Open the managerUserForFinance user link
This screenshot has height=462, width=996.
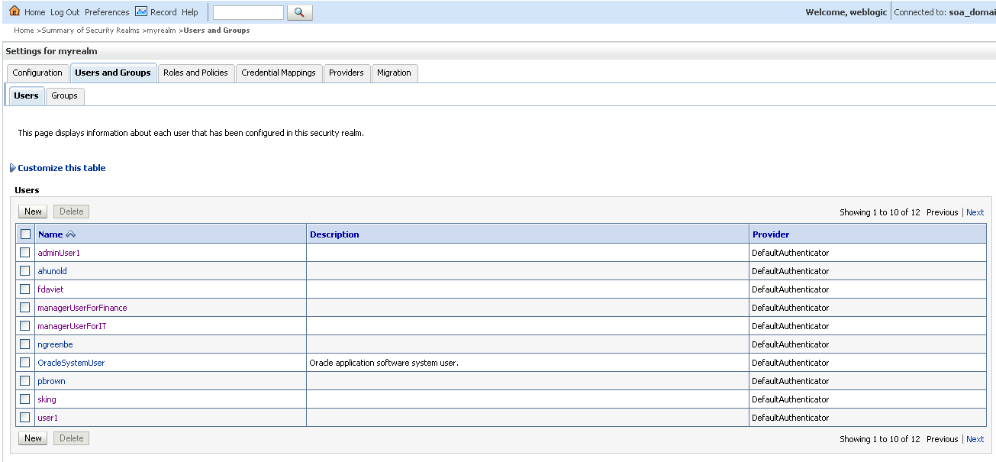[x=82, y=308]
